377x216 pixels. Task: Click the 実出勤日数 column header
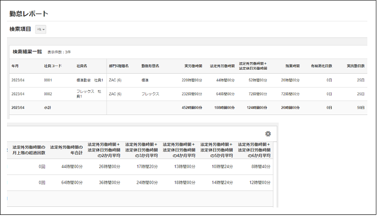[355, 66]
